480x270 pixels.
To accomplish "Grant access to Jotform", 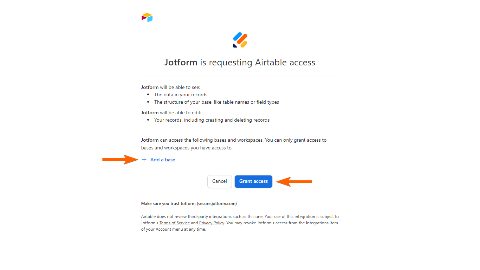I will [253, 181].
